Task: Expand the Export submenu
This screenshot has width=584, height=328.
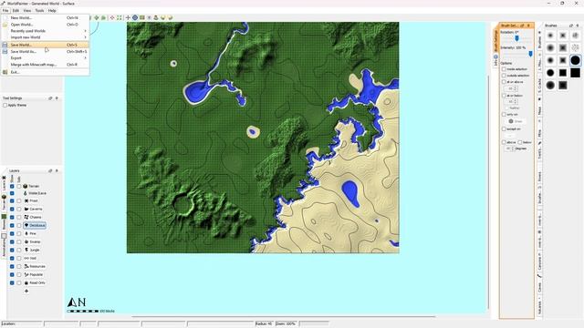Action: pyautogui.click(x=45, y=58)
